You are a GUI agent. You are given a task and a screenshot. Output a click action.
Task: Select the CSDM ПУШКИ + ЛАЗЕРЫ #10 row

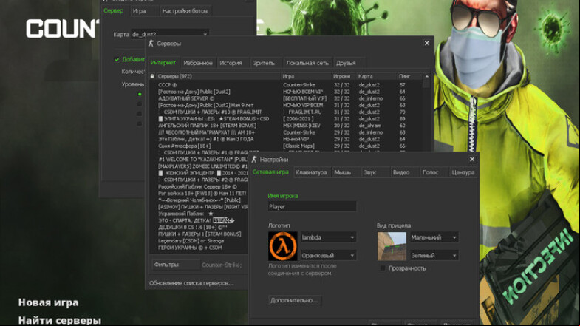coord(285,112)
